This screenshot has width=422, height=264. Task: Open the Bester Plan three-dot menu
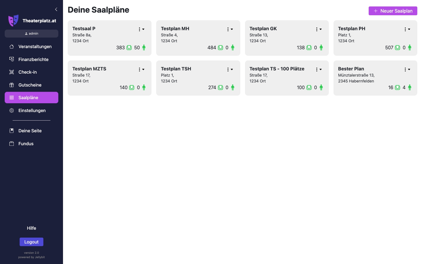pos(407,70)
